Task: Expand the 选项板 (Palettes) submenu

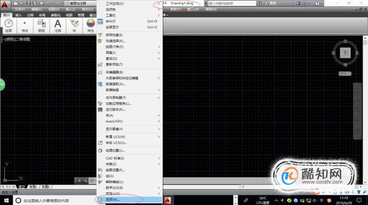Action: pyautogui.click(x=159, y=10)
